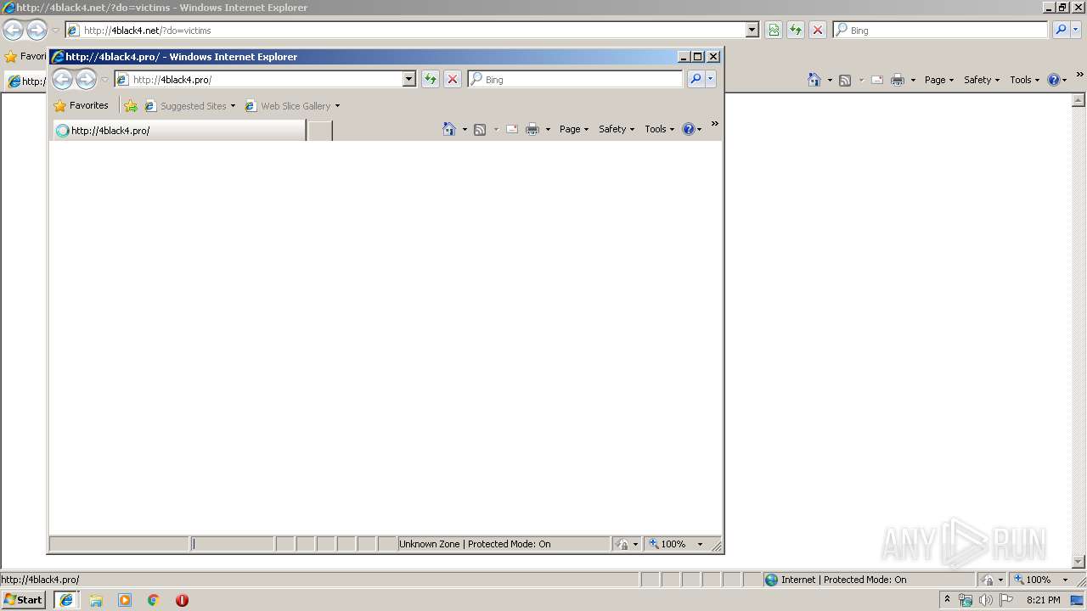Expand address bar dropdown in front window
Image resolution: width=1087 pixels, height=611 pixels.
[408, 79]
